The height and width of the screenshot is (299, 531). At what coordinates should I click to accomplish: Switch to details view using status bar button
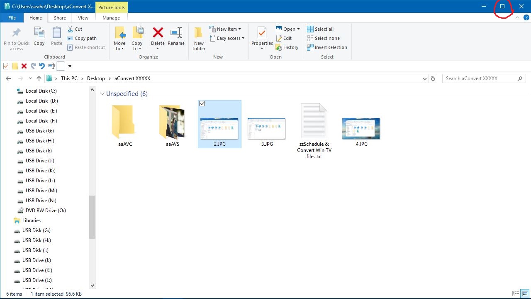tap(516, 294)
